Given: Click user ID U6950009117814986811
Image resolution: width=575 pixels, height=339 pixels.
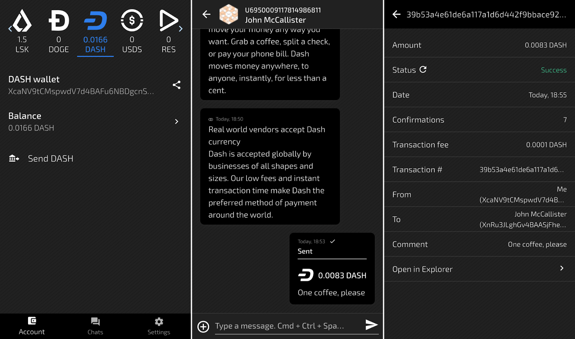Looking at the screenshot, I should pos(283,10).
